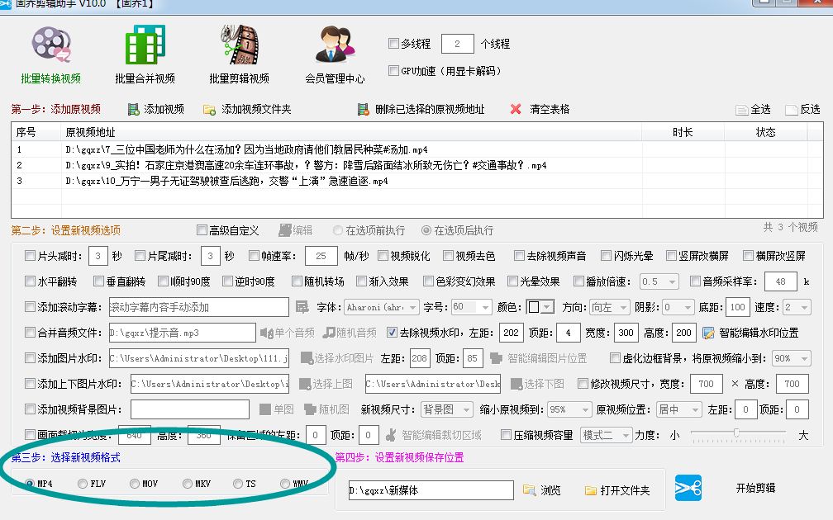This screenshot has height=520, width=833.
Task: Select the MOV format radio button
Action: pyautogui.click(x=135, y=484)
